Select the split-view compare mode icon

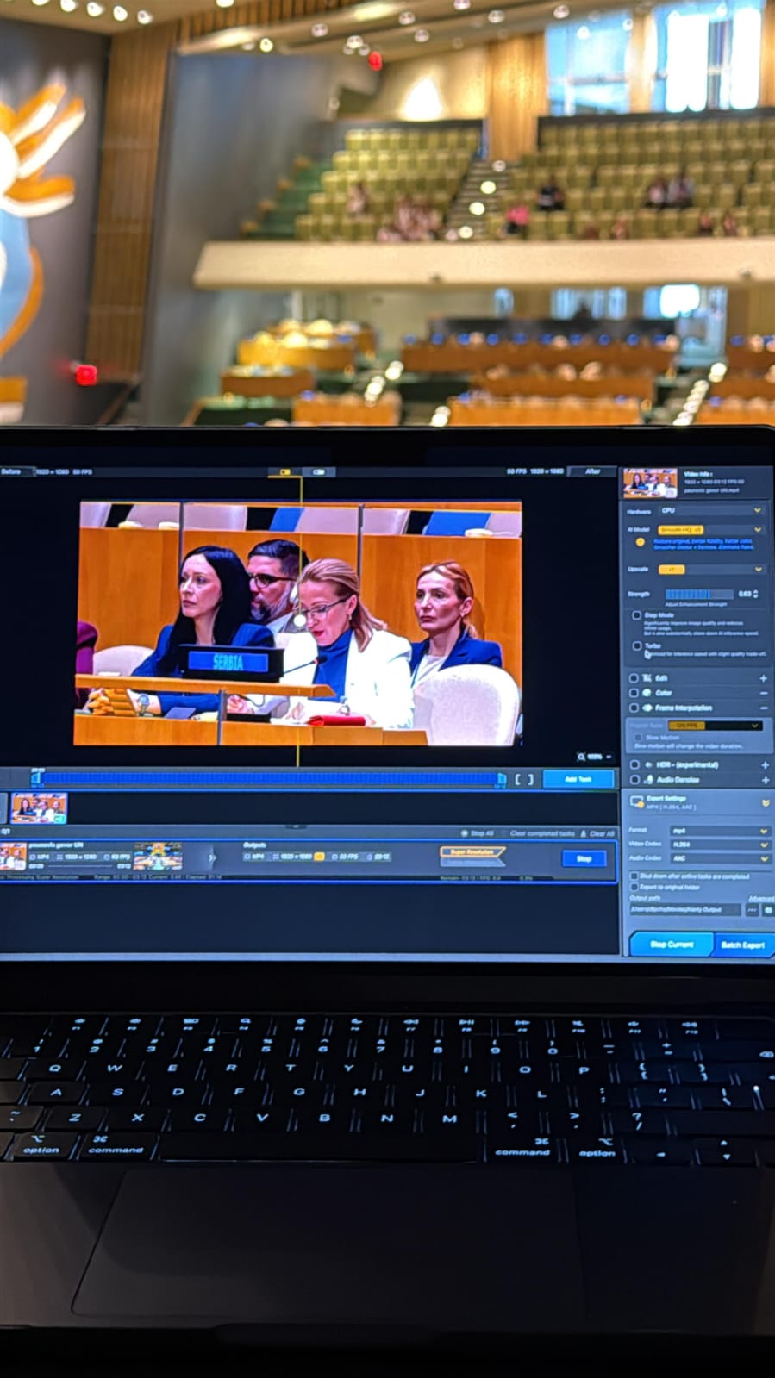284,472
